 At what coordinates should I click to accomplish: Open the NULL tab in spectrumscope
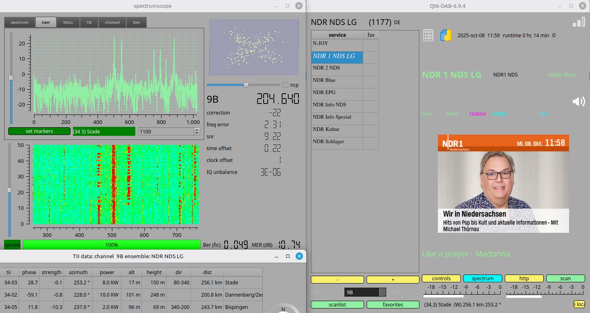click(68, 23)
